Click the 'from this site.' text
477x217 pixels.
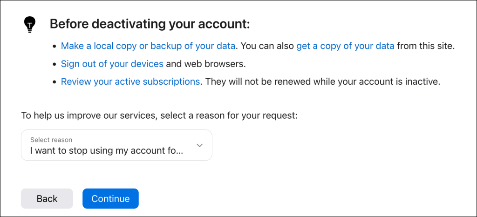click(x=426, y=46)
